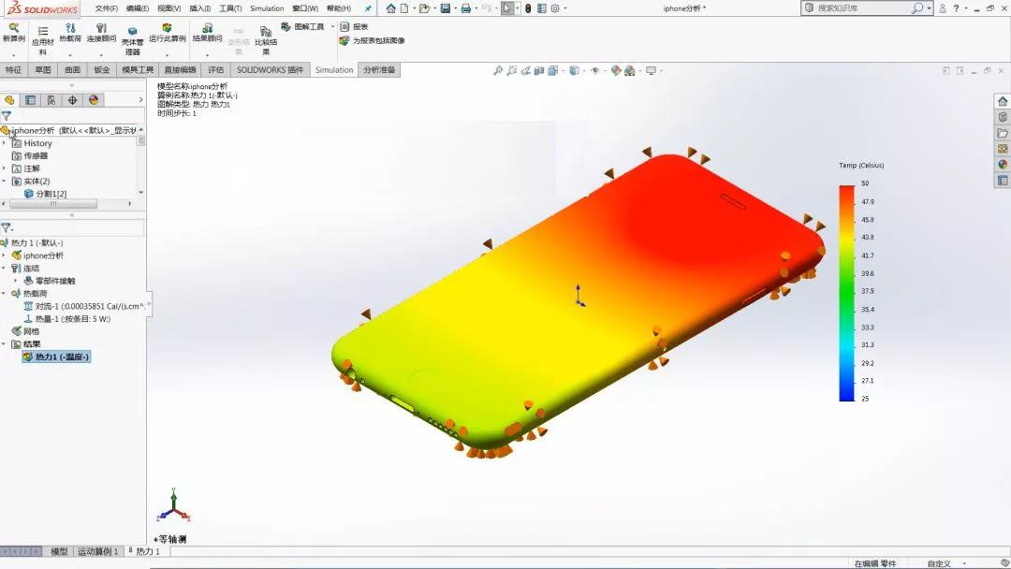
Task: Open the Simulation menu
Action: coord(267,8)
